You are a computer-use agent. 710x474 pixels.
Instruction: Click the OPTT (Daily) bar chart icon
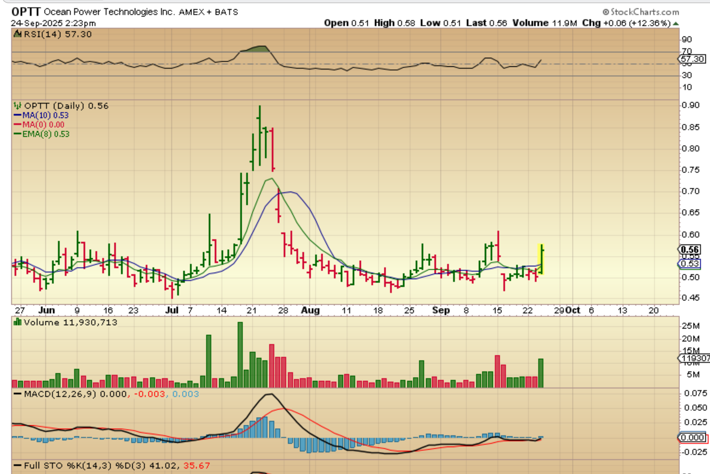click(x=17, y=106)
